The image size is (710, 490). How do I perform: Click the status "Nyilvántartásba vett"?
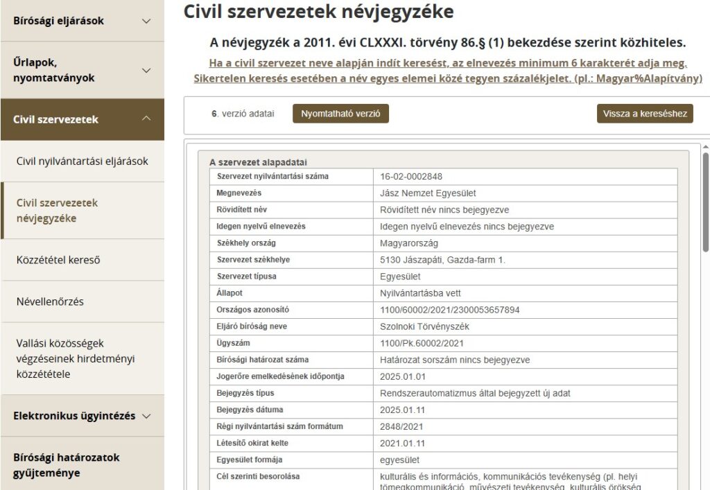point(420,293)
